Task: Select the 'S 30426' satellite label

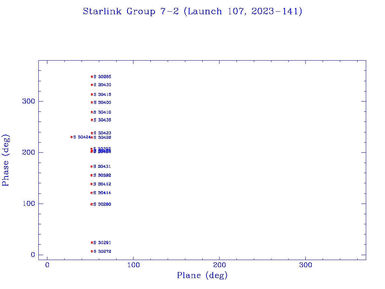Action: tap(102, 137)
